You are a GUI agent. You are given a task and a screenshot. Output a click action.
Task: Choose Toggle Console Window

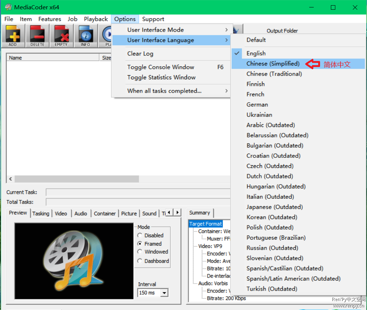click(x=171, y=67)
